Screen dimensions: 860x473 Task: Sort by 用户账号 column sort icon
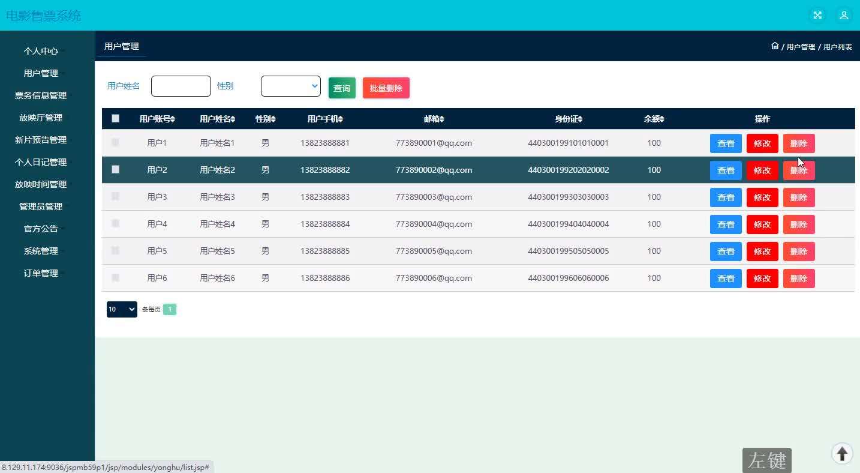click(173, 119)
